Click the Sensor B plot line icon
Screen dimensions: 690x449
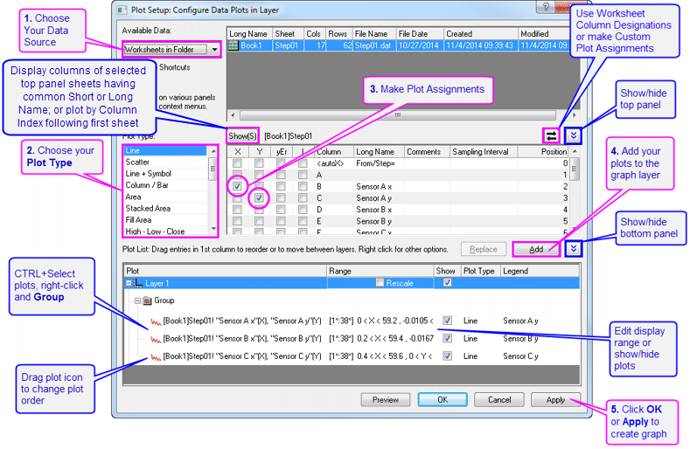[x=155, y=338]
